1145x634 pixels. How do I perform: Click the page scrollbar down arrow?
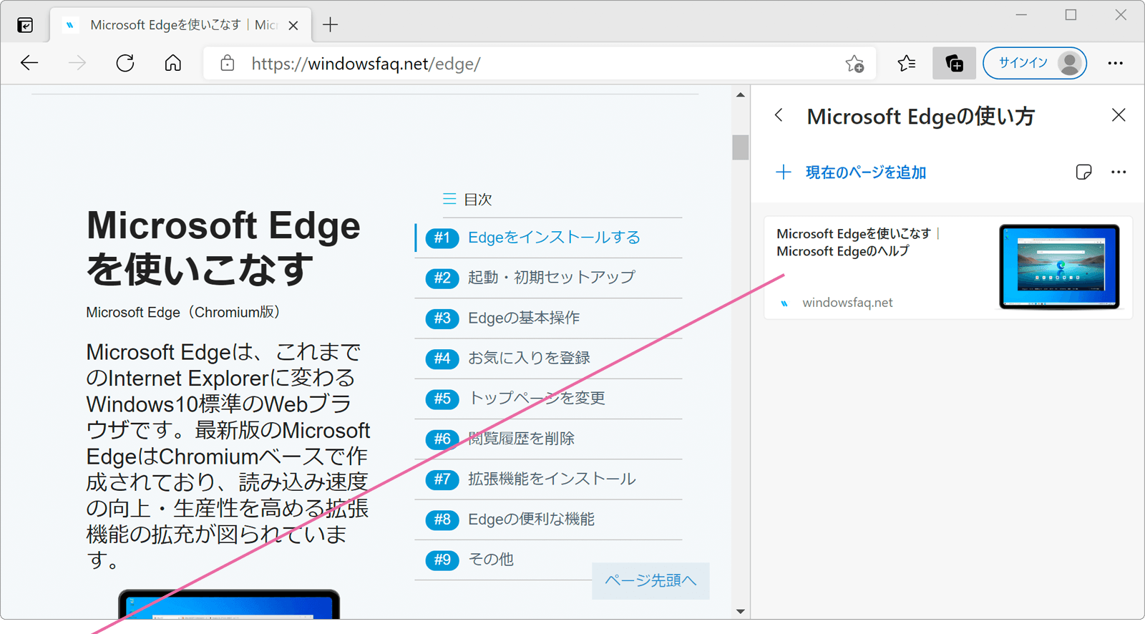741,611
